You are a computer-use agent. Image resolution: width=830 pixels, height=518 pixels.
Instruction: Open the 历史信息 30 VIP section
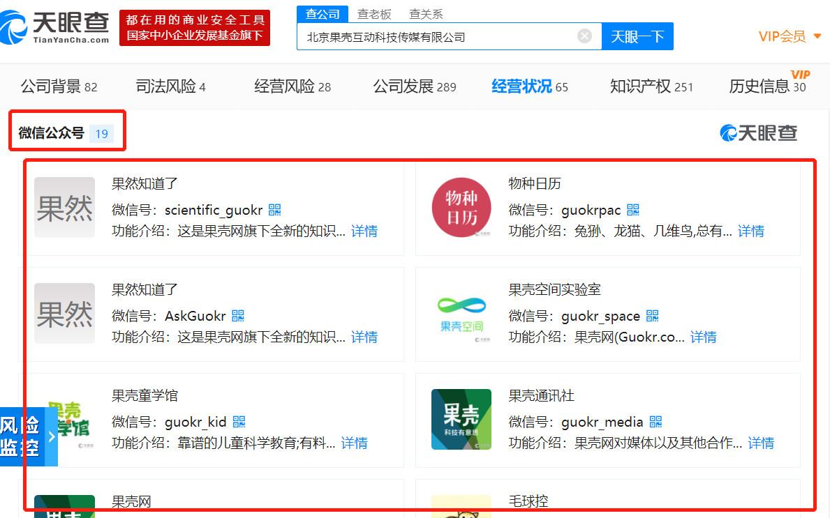pos(768,84)
